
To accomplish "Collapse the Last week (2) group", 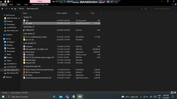I will 22,34.
